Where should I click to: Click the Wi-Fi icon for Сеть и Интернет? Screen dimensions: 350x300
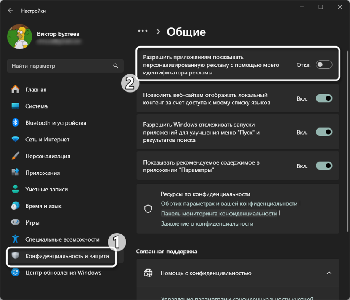click(x=16, y=139)
